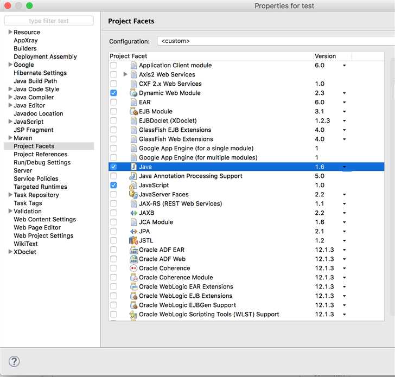Image resolution: width=395 pixels, height=377 pixels.
Task: Click the Application Client module facet icon
Action: click(133, 66)
